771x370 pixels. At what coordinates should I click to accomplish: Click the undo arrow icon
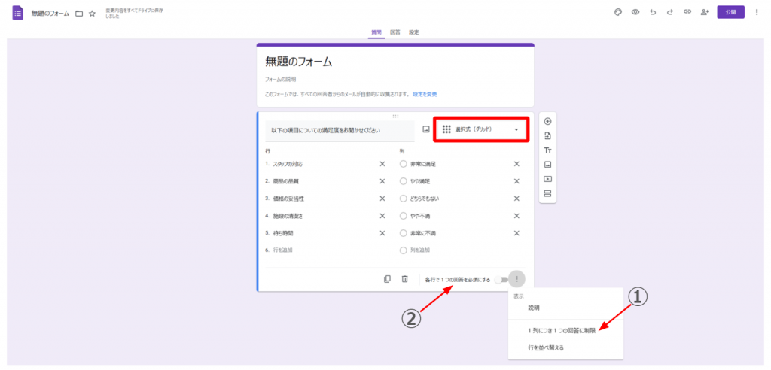[653, 13]
